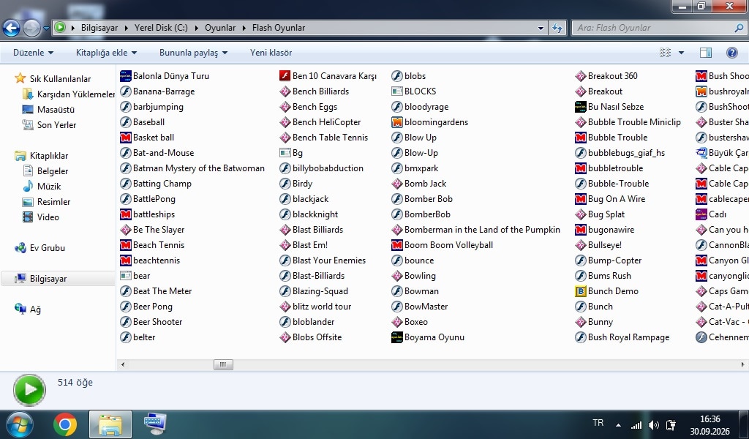Select the bloomingardens file icon
Viewport: 749px width, 439px height.
(397, 121)
